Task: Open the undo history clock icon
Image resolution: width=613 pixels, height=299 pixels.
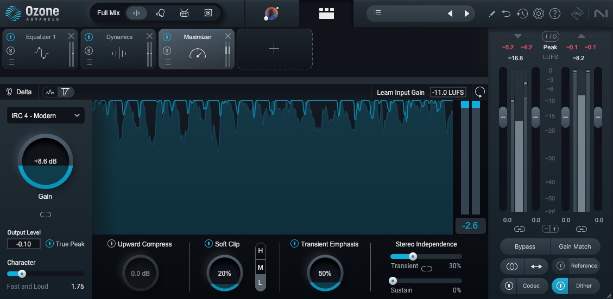Action: pos(522,14)
